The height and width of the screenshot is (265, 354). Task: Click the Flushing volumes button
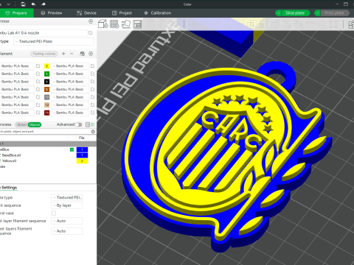[44, 54]
